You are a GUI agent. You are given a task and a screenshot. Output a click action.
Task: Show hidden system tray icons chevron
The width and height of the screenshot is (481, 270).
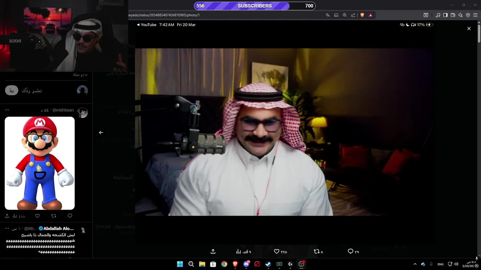(415, 264)
